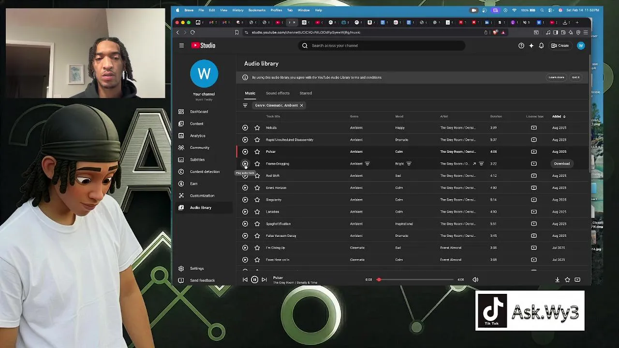
Task: Download the Frame-Dragging track
Action: (x=562, y=164)
